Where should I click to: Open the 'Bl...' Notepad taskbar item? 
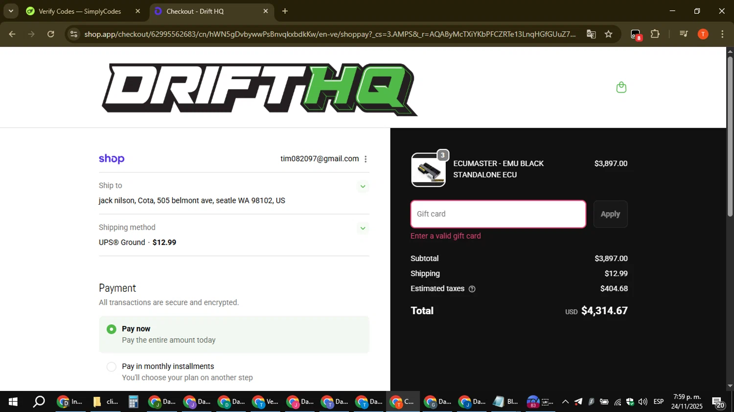tap(505, 402)
